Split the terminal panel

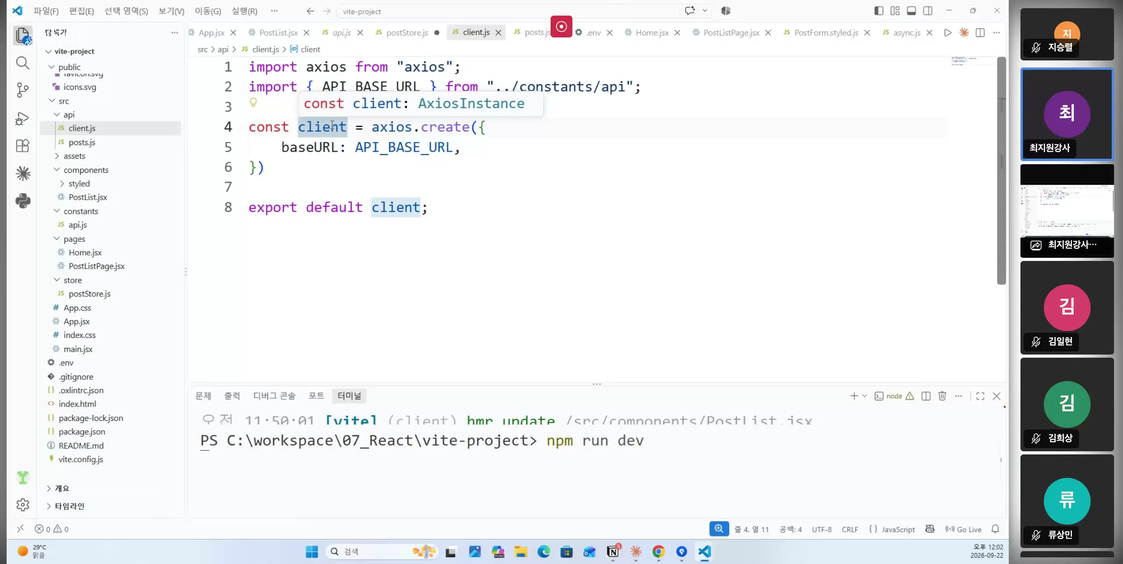tap(926, 396)
